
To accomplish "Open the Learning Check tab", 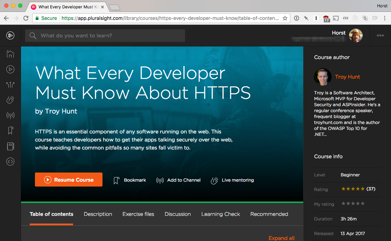I will pos(220,214).
